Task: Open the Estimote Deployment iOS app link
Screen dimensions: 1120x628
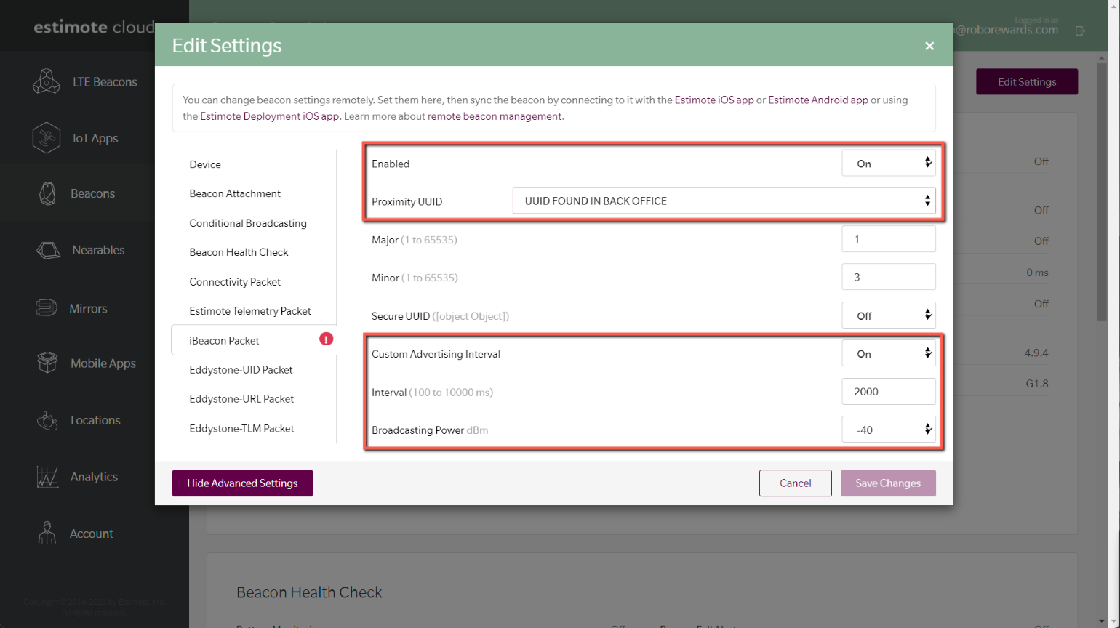Action: point(270,116)
